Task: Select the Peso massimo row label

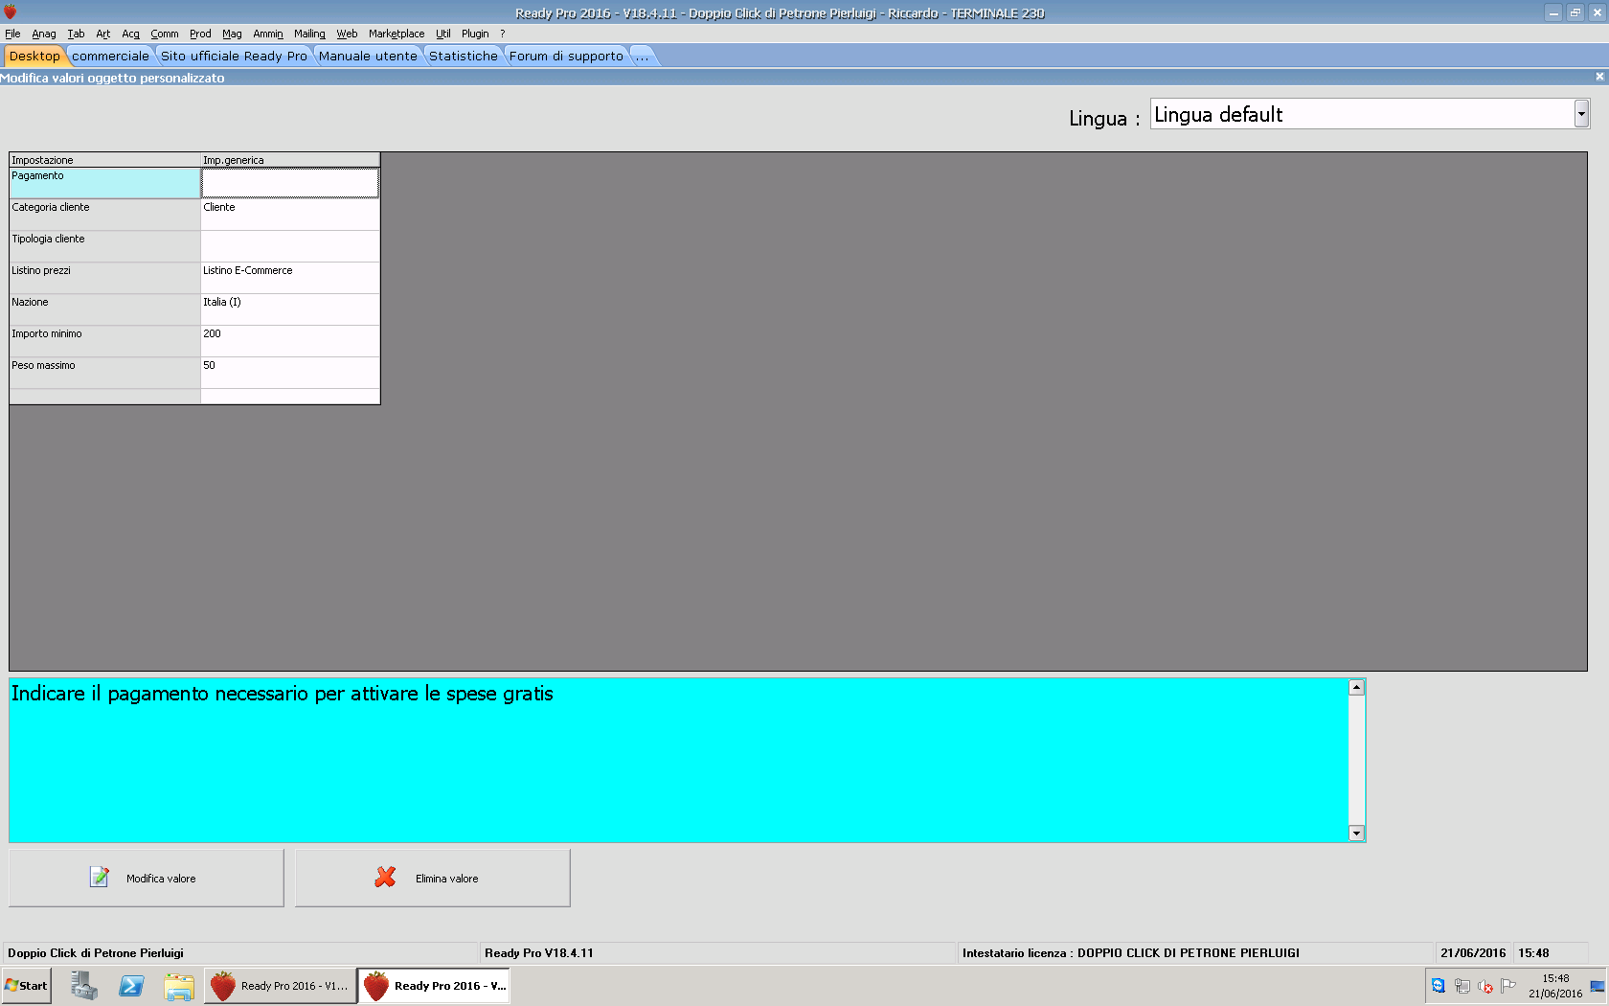Action: [104, 373]
